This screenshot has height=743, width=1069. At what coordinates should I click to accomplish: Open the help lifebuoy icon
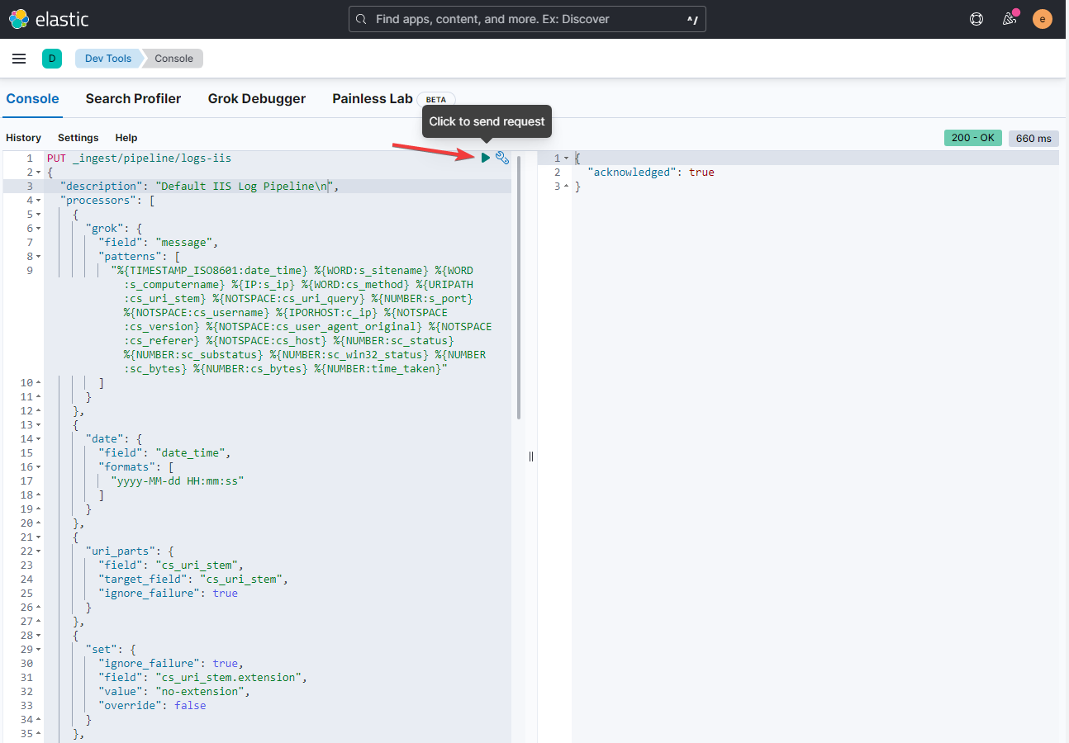(976, 18)
